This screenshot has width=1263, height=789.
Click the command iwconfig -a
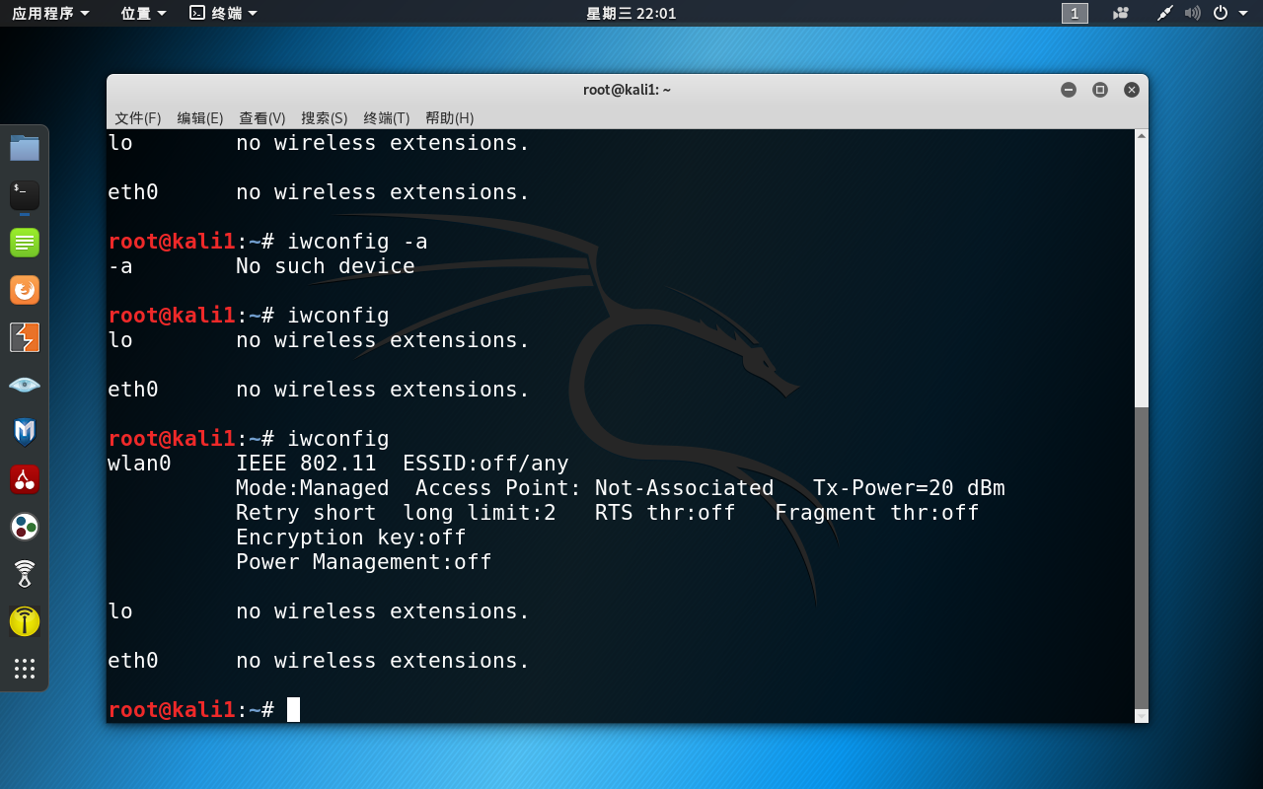click(357, 242)
